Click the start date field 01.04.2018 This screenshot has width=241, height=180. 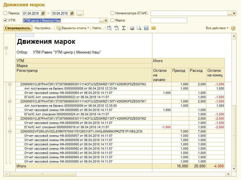tap(32, 13)
